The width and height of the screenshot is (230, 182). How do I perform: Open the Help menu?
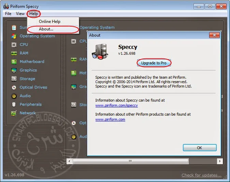(33, 14)
